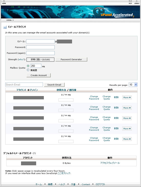Expand the More menu in last account row
Image resolution: width=141 pixels, height=187 pixels.
coord(127,139)
